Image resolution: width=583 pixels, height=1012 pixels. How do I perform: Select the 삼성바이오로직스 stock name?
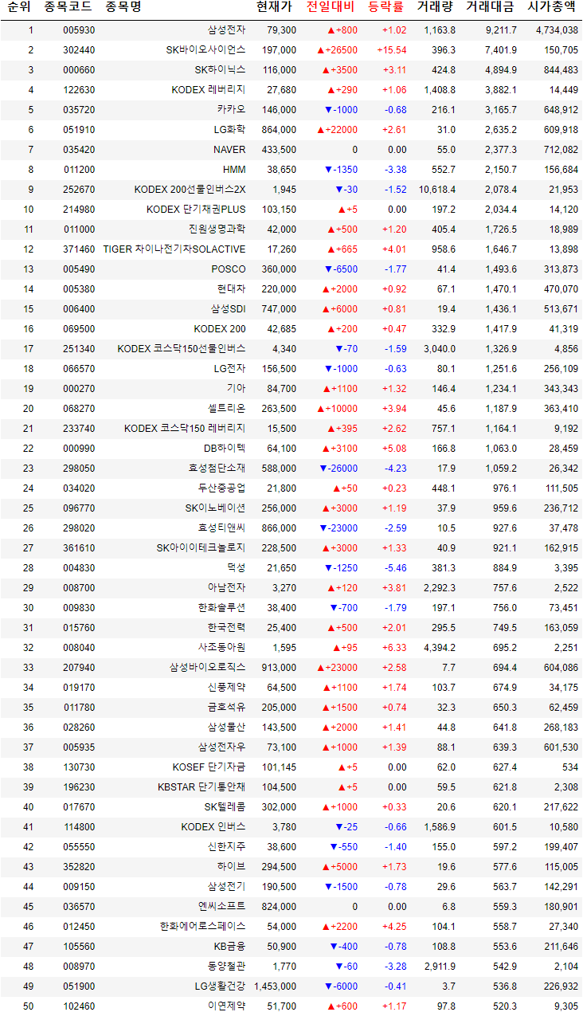[x=208, y=668]
